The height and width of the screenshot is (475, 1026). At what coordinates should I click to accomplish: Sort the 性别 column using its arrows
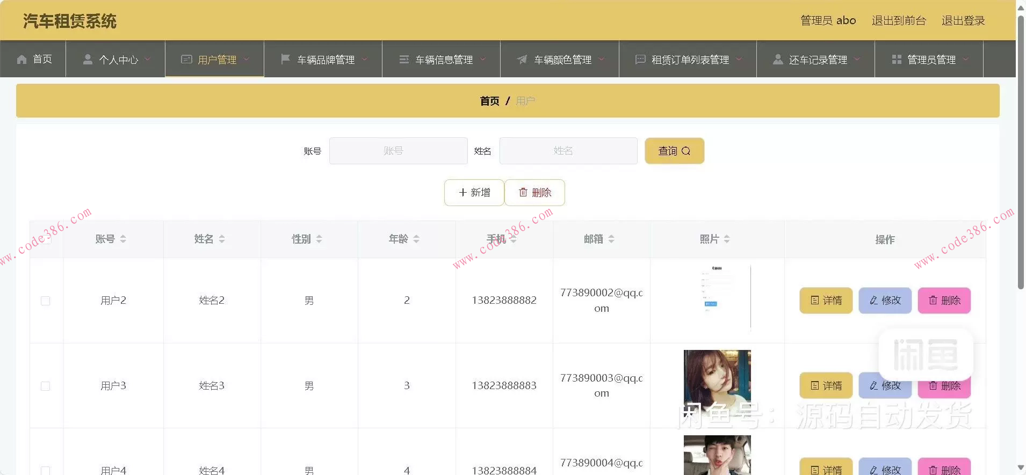[x=319, y=239]
